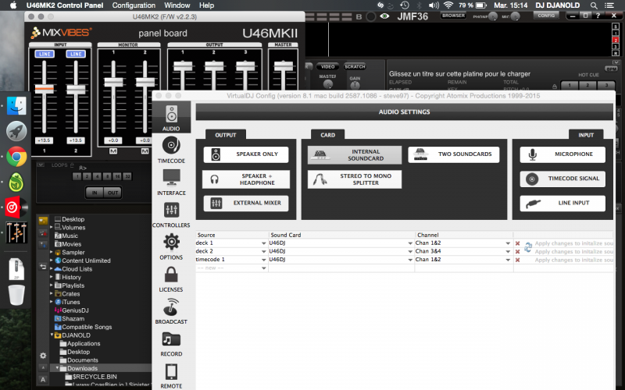Open Spotlight search in the menu bar
This screenshot has height=390, width=625.
(x=594, y=5)
